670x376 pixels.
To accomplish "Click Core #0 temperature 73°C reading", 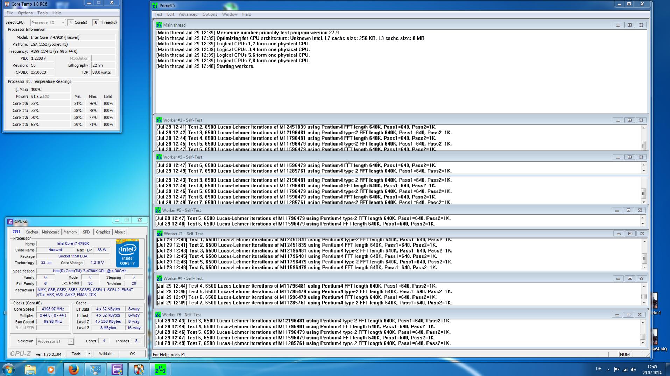I will (x=50, y=104).
